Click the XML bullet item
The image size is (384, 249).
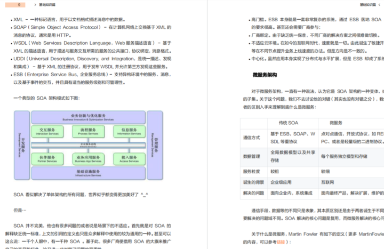[70, 20]
